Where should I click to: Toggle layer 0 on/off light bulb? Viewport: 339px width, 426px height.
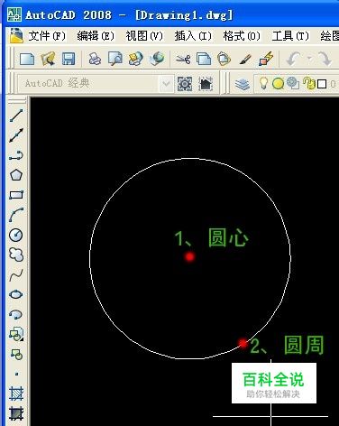coord(263,83)
